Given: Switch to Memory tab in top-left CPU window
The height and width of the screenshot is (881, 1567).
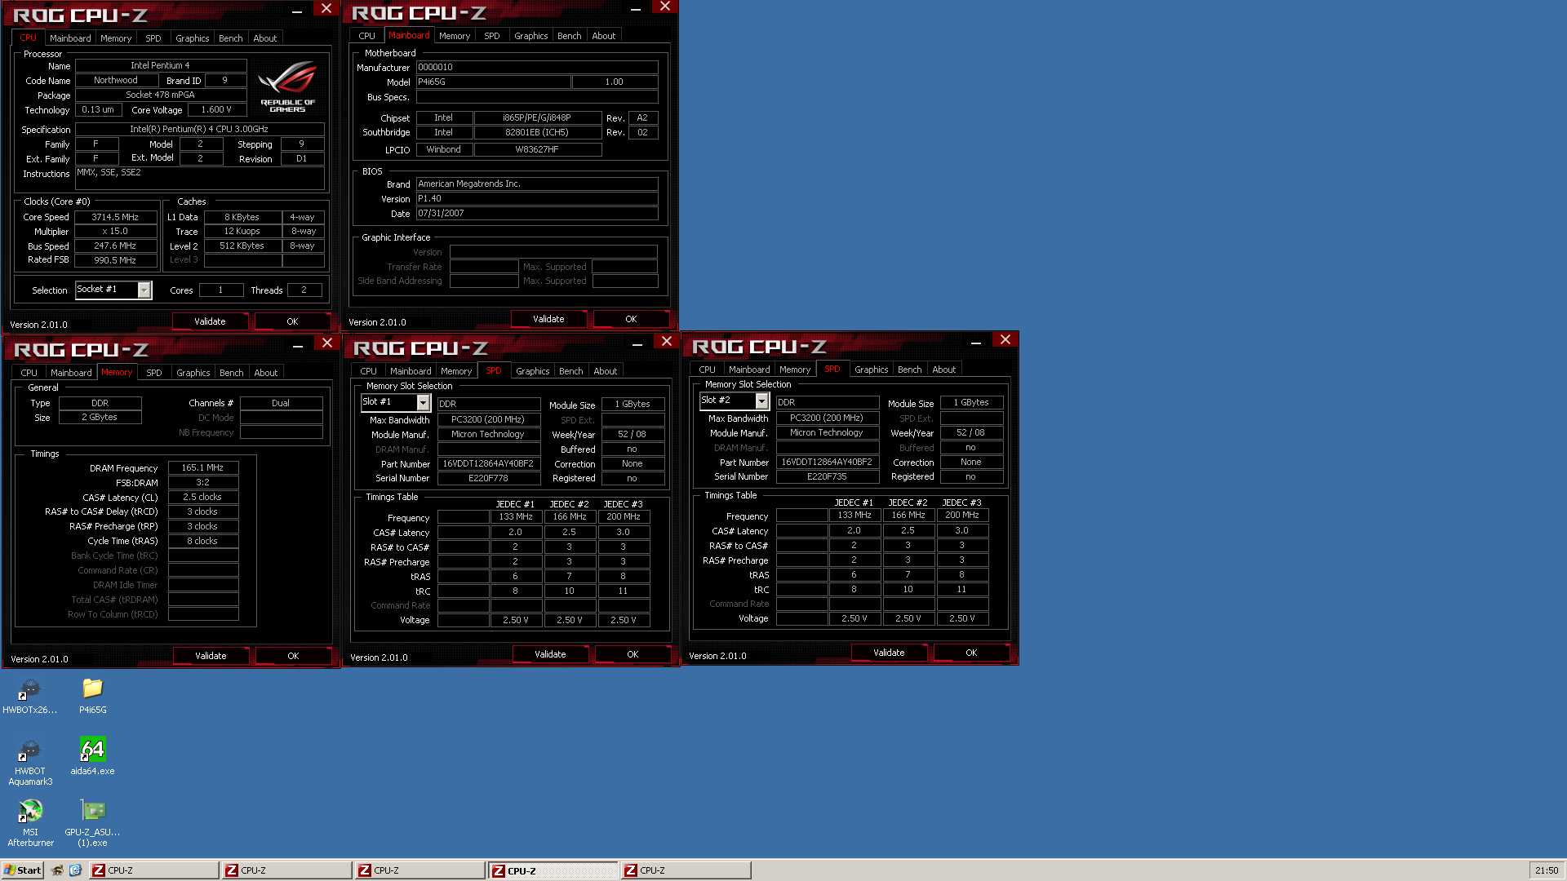Looking at the screenshot, I should coord(116,38).
